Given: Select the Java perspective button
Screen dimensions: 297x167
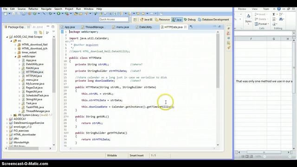Looking at the screenshot, I should [177, 19].
